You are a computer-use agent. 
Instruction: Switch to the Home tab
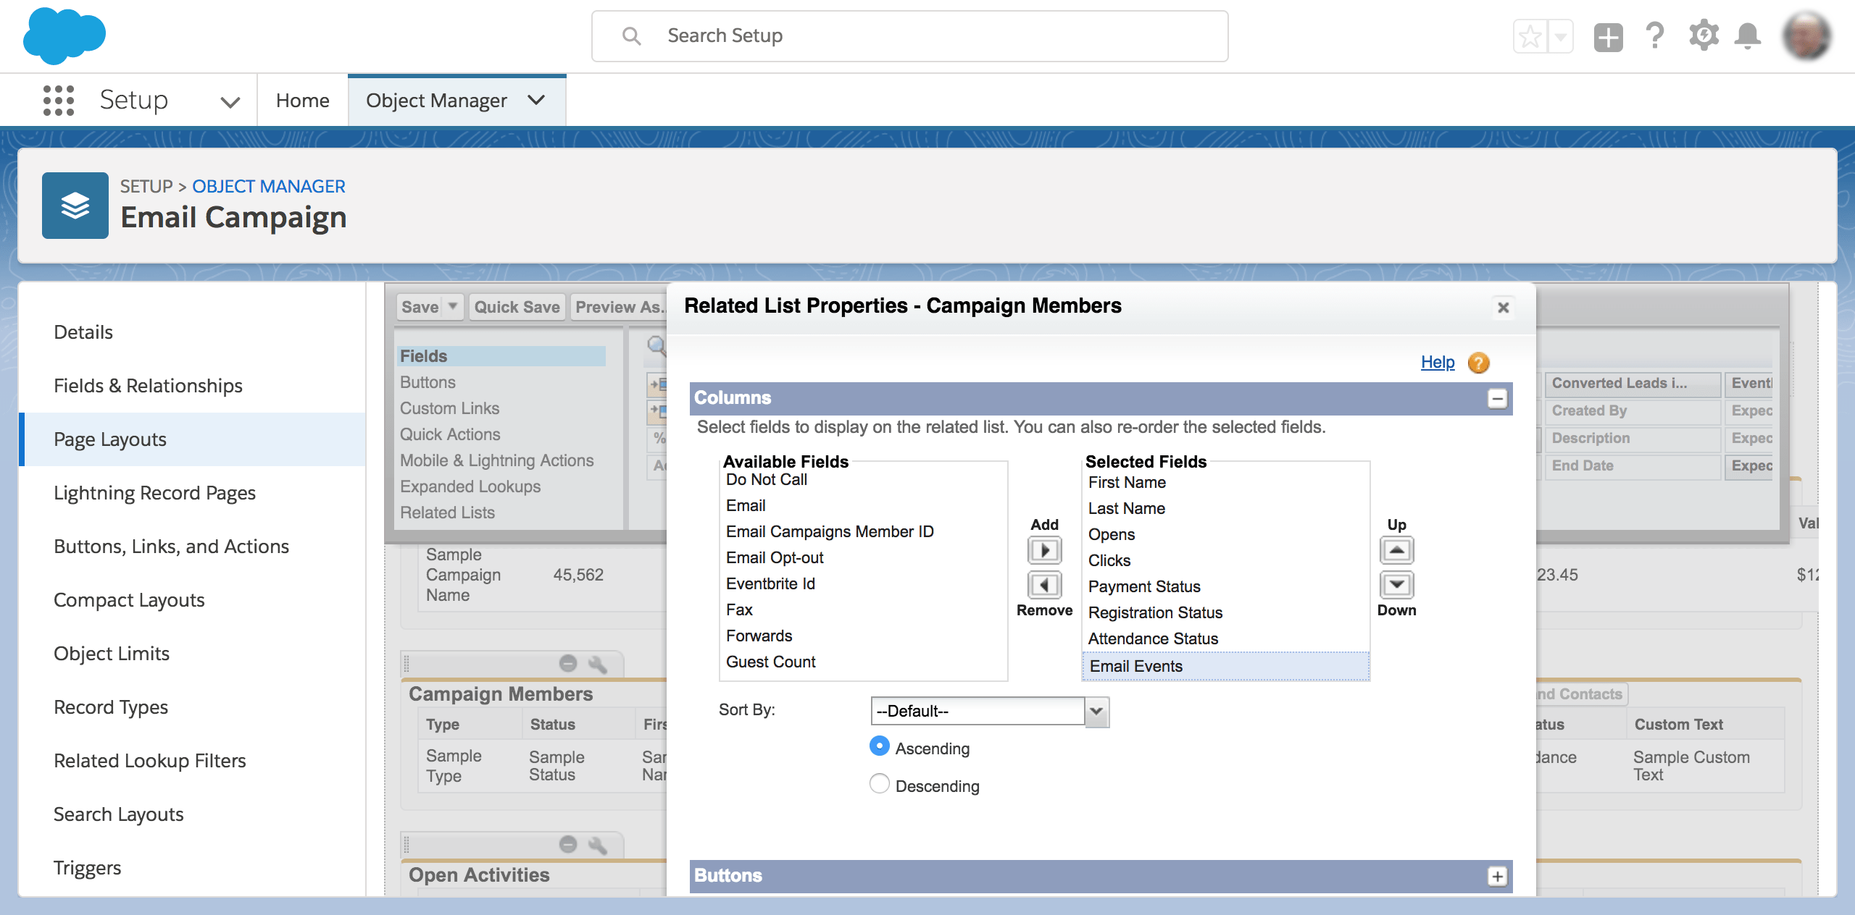coord(302,100)
